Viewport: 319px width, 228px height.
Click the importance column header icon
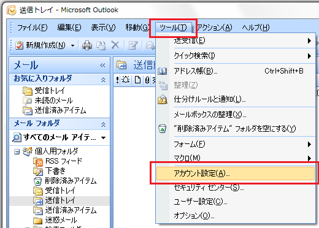click(117, 80)
